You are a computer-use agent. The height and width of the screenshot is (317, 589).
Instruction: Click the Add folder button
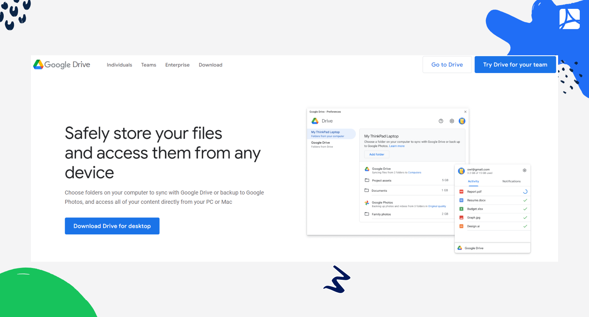(x=377, y=154)
